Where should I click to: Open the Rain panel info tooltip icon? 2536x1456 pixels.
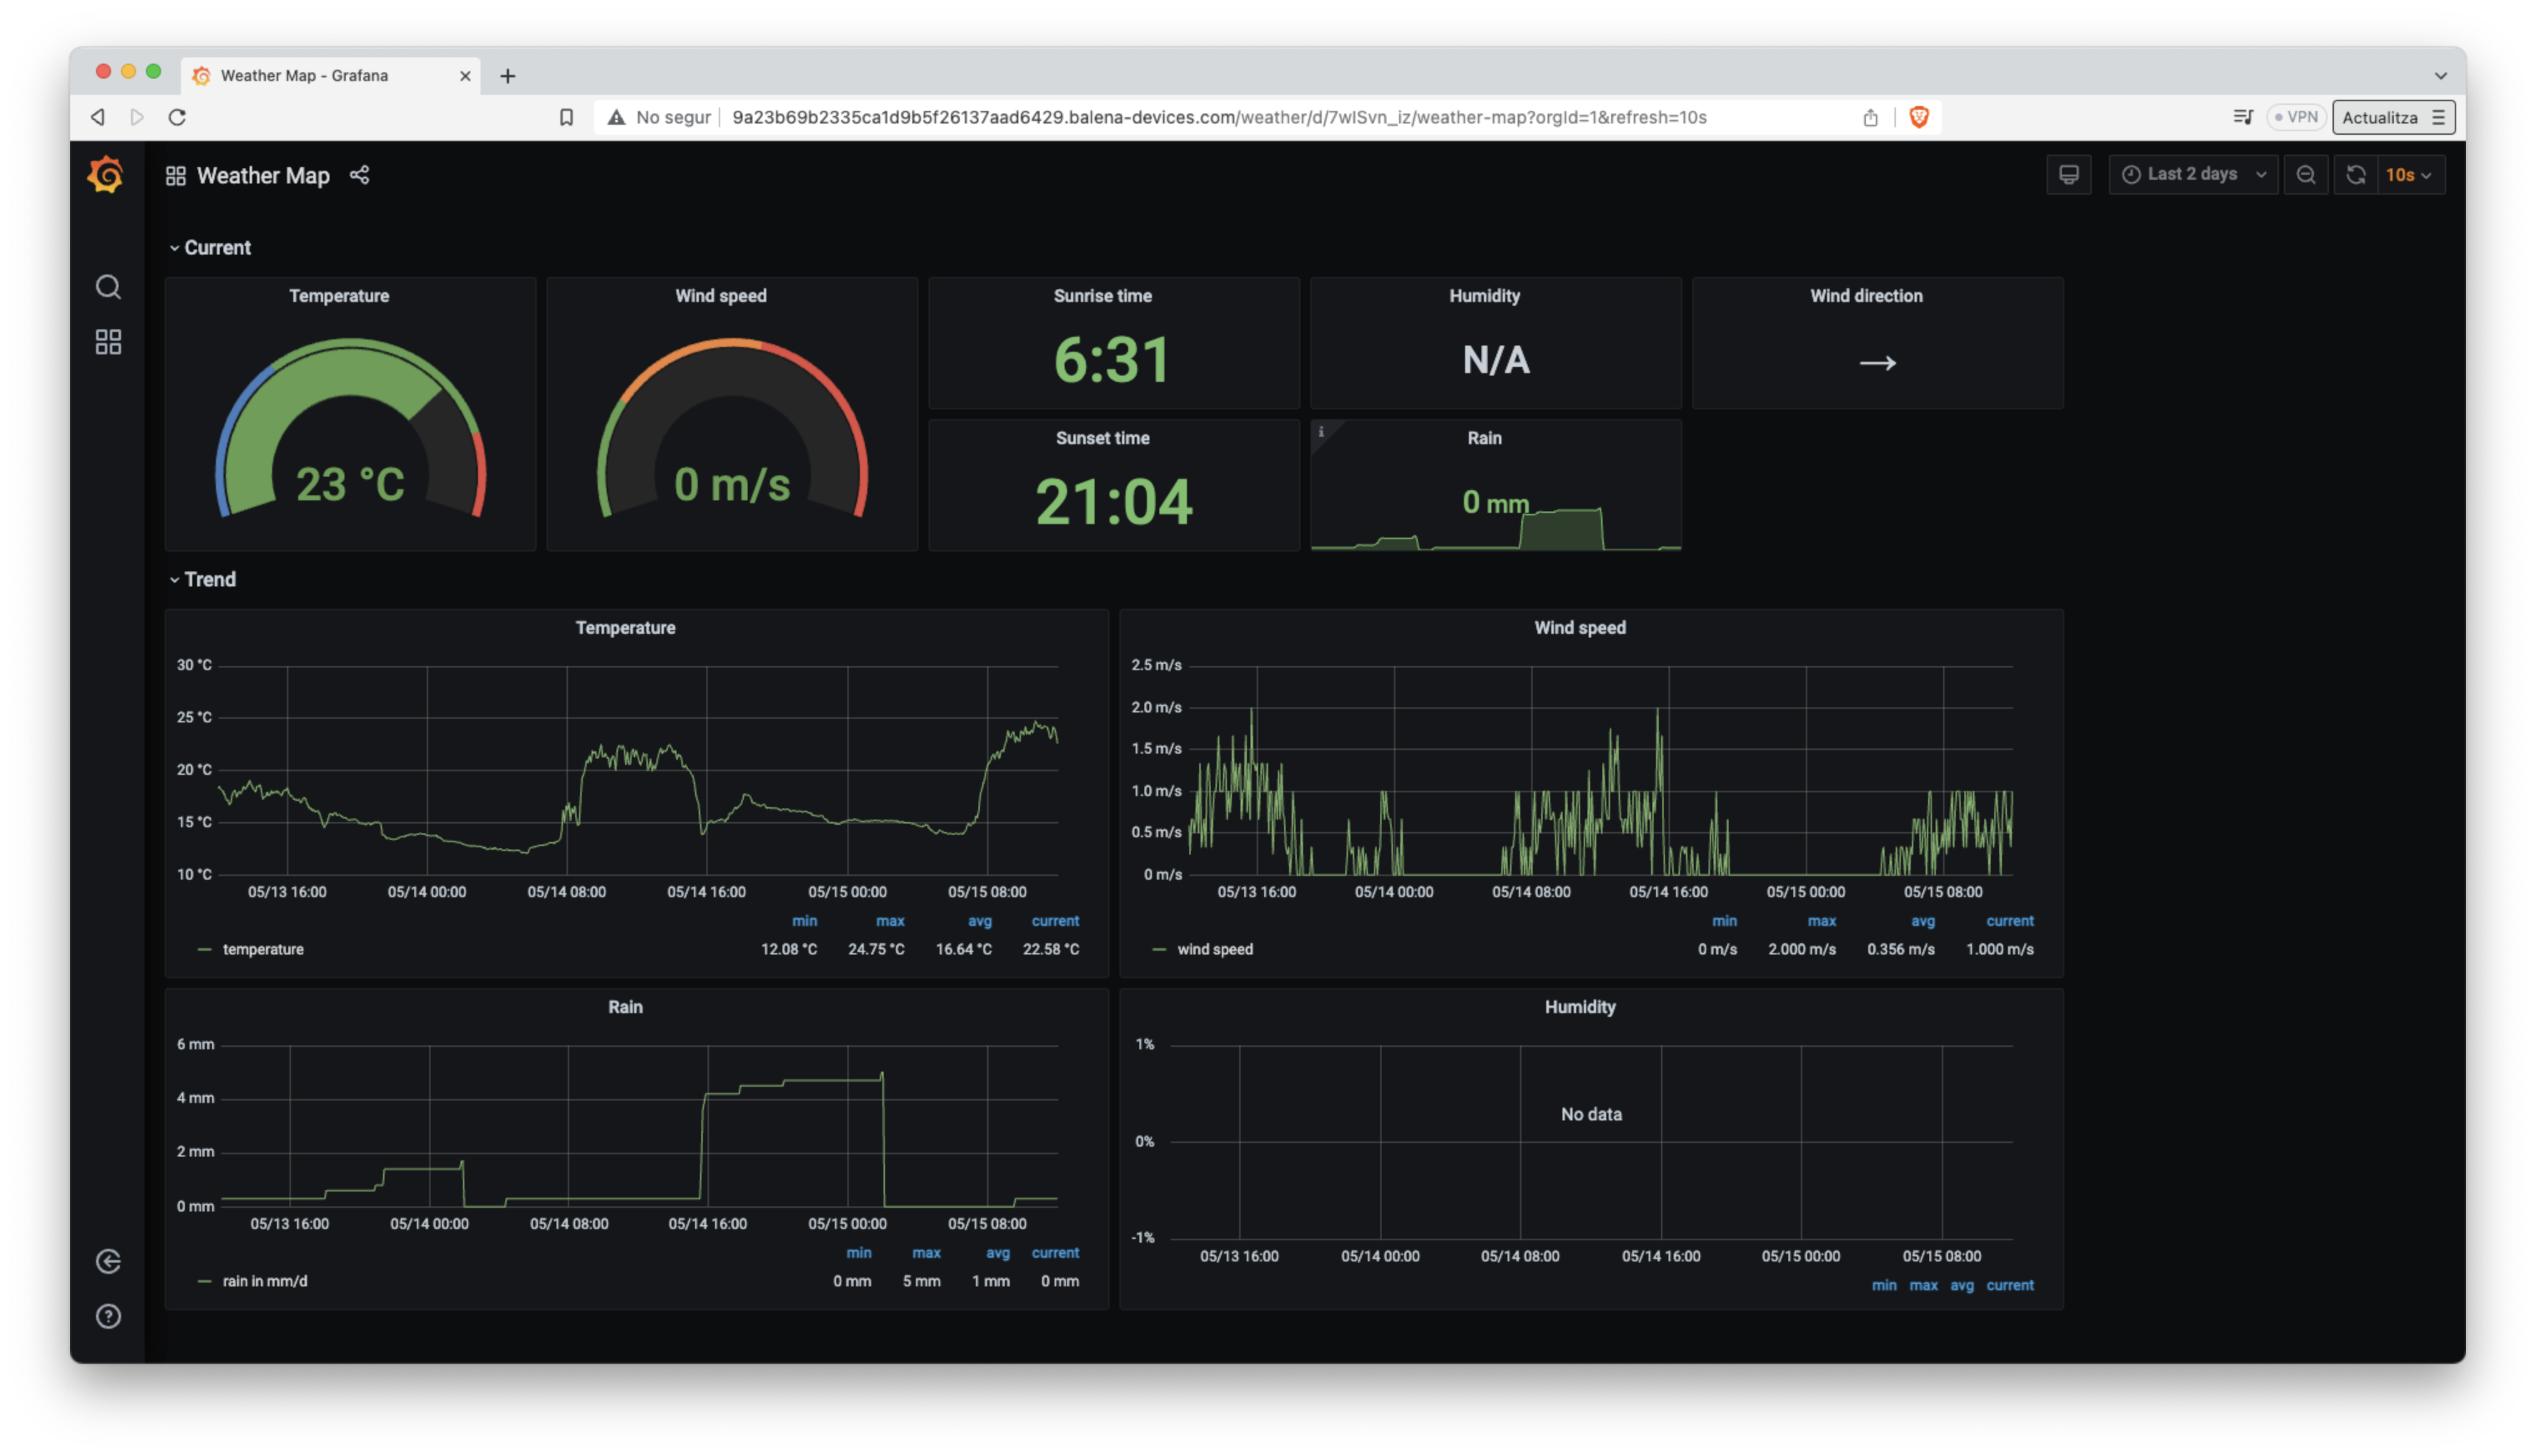(x=1322, y=431)
